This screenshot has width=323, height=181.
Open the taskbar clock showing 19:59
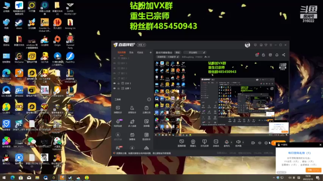(308, 178)
